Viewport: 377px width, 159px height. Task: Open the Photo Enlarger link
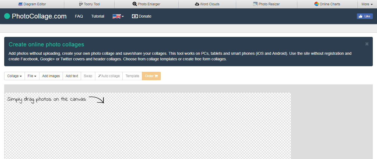coord(146,4)
